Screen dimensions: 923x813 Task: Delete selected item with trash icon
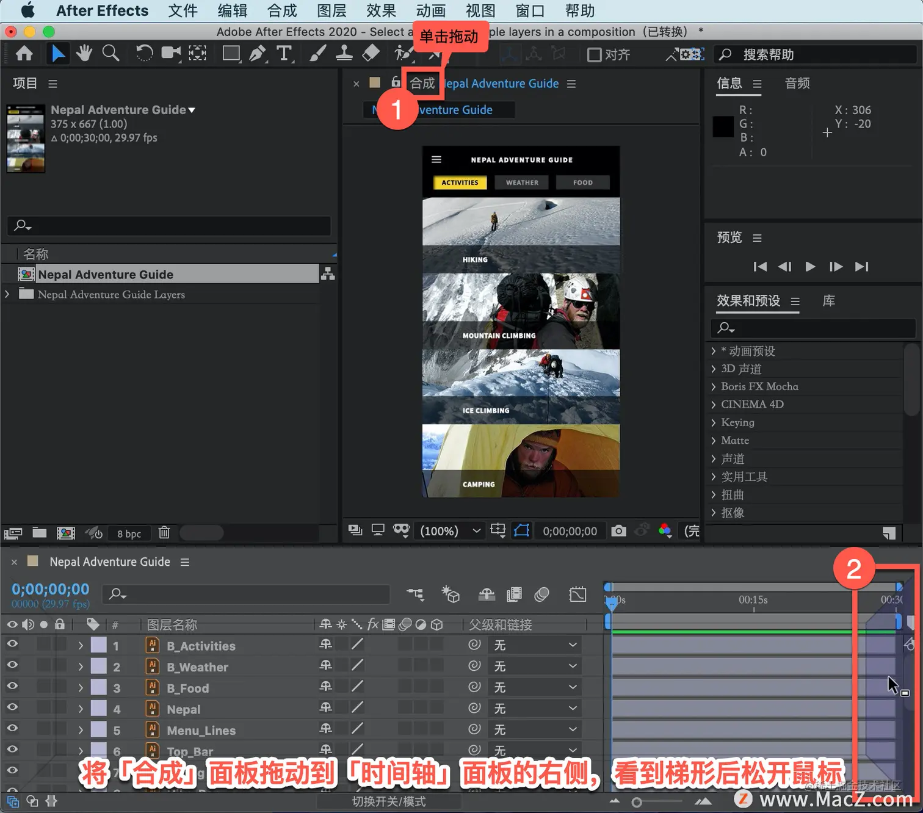pyautogui.click(x=164, y=533)
